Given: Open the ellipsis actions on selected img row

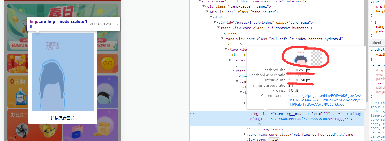Looking at the screenshot, I should [x=192, y=114].
